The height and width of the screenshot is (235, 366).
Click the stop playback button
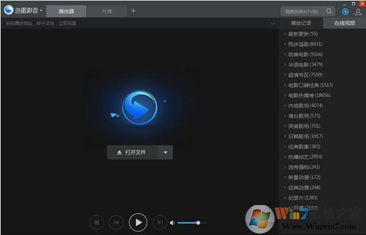coord(97,223)
